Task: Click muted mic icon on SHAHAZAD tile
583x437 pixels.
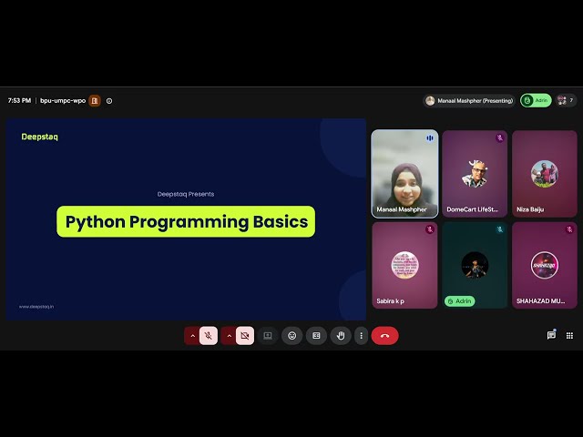Action: pos(569,229)
